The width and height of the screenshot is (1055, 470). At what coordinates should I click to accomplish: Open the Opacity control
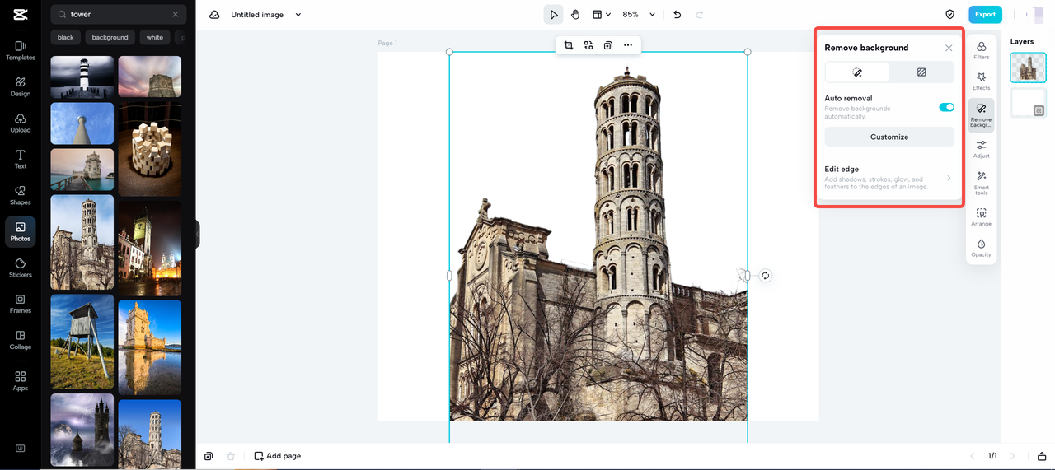981,248
